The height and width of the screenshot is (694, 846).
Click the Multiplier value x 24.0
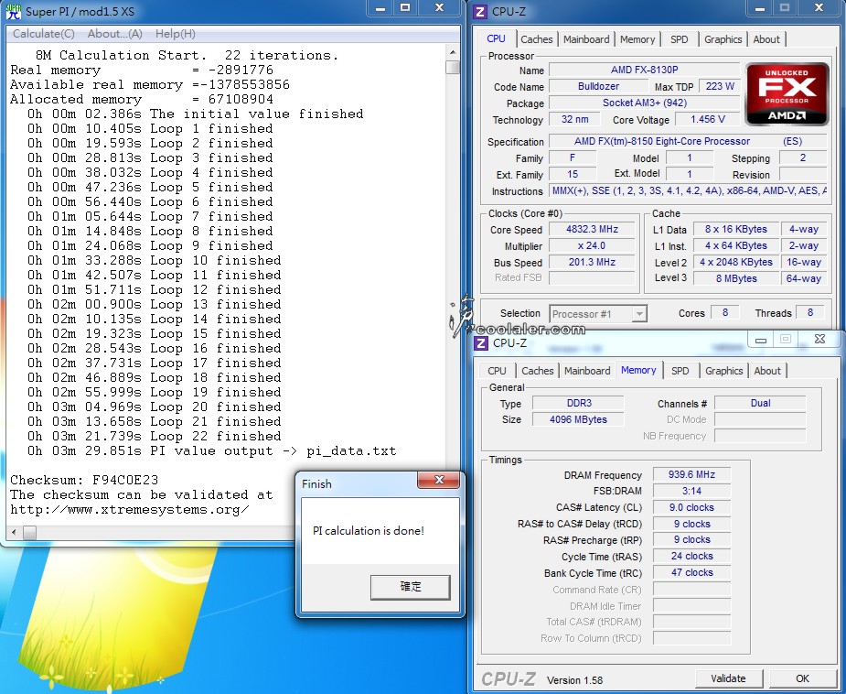coord(592,245)
